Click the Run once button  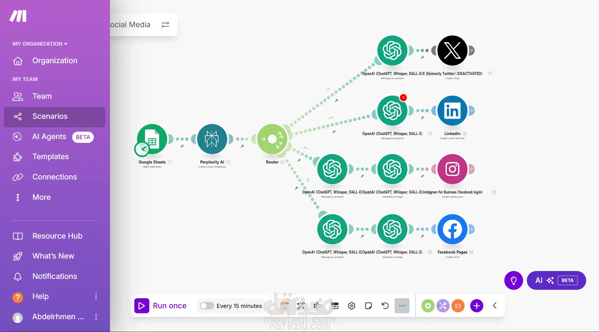pyautogui.click(x=160, y=306)
